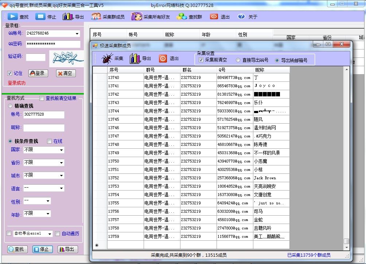This screenshot has height=264, width=366.
Task: Click 年龄 column header in main window
Action: (x=218, y=35)
